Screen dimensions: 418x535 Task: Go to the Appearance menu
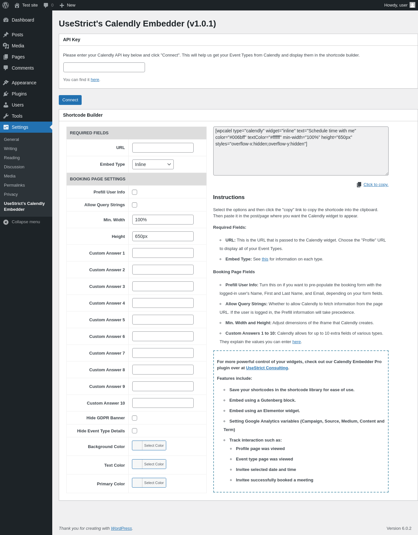[24, 83]
